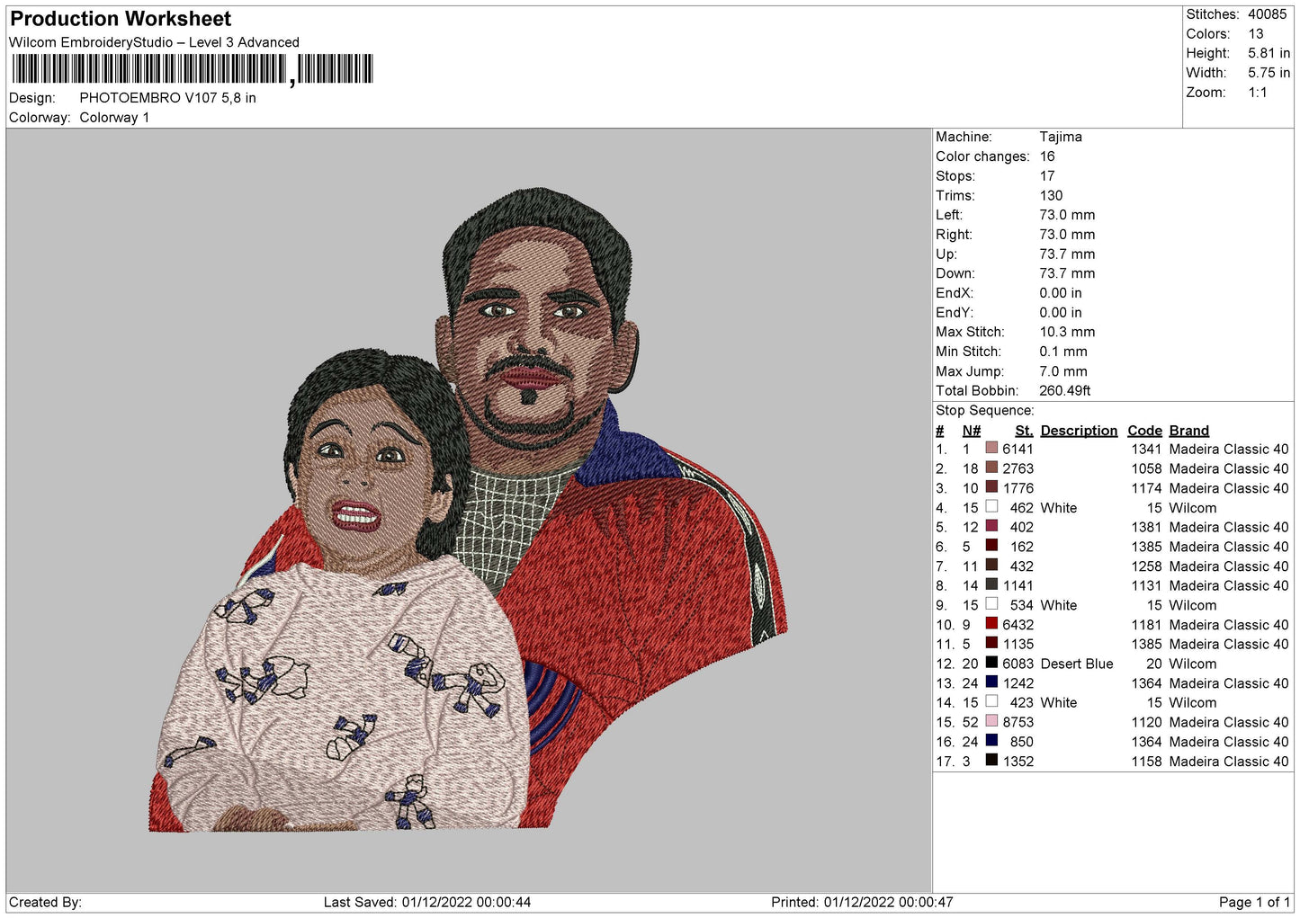Screen dimensions: 1300x918
Task: Click the stop 1 color swatch (6141)
Action: pos(991,449)
